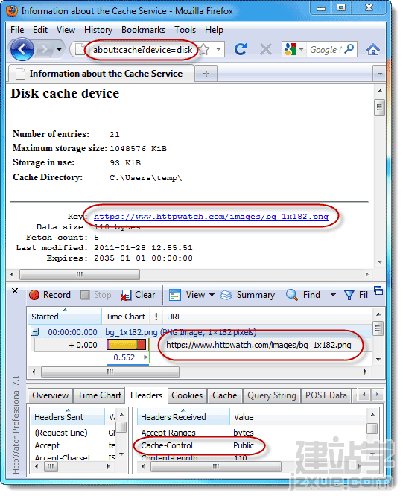403x496 pixels.
Task: Open the Help menu
Action: (x=214, y=30)
